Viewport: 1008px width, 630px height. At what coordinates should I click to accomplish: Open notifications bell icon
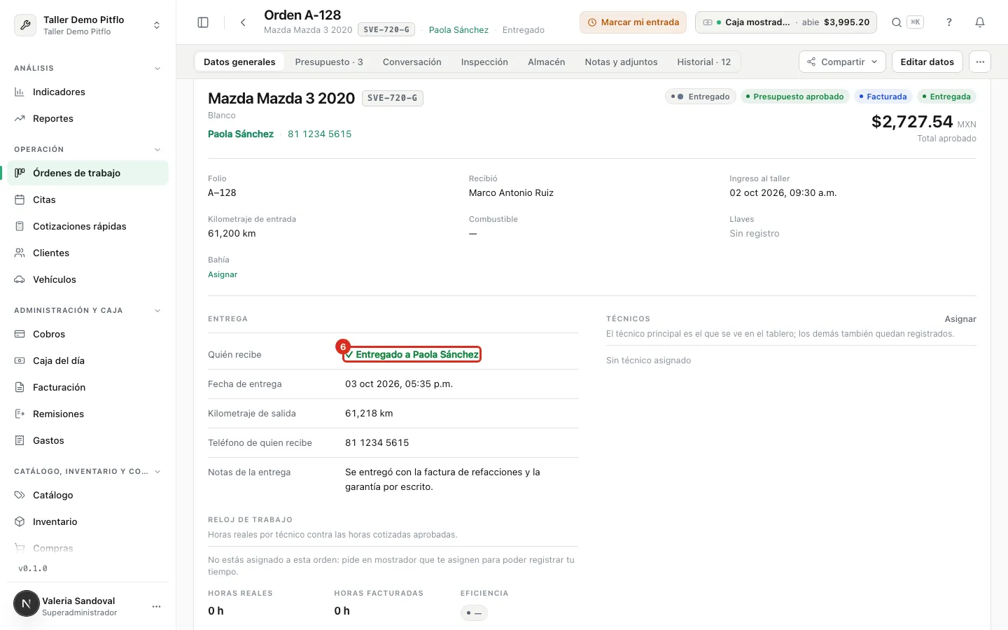[x=980, y=22]
